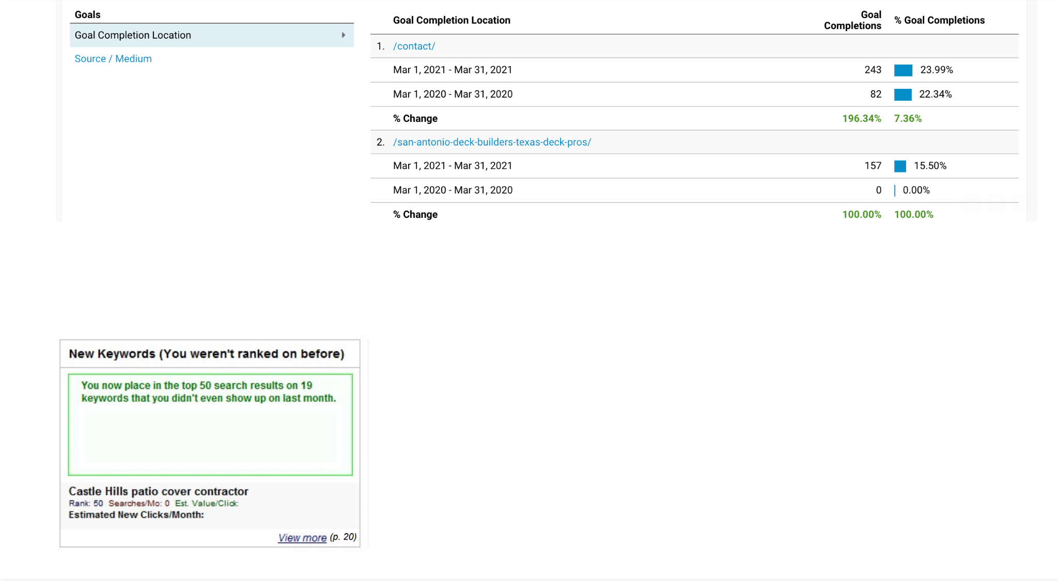The height and width of the screenshot is (581, 1058).
Task: Select Goal Completion Location in Goals list
Action: point(212,35)
